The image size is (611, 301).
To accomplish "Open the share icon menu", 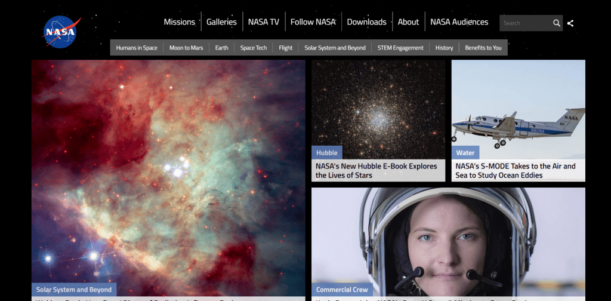I will point(570,23).
